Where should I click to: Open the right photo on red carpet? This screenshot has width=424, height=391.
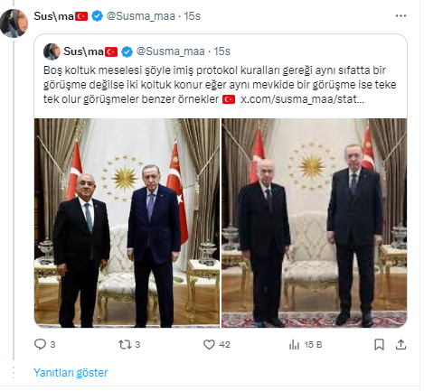315,223
